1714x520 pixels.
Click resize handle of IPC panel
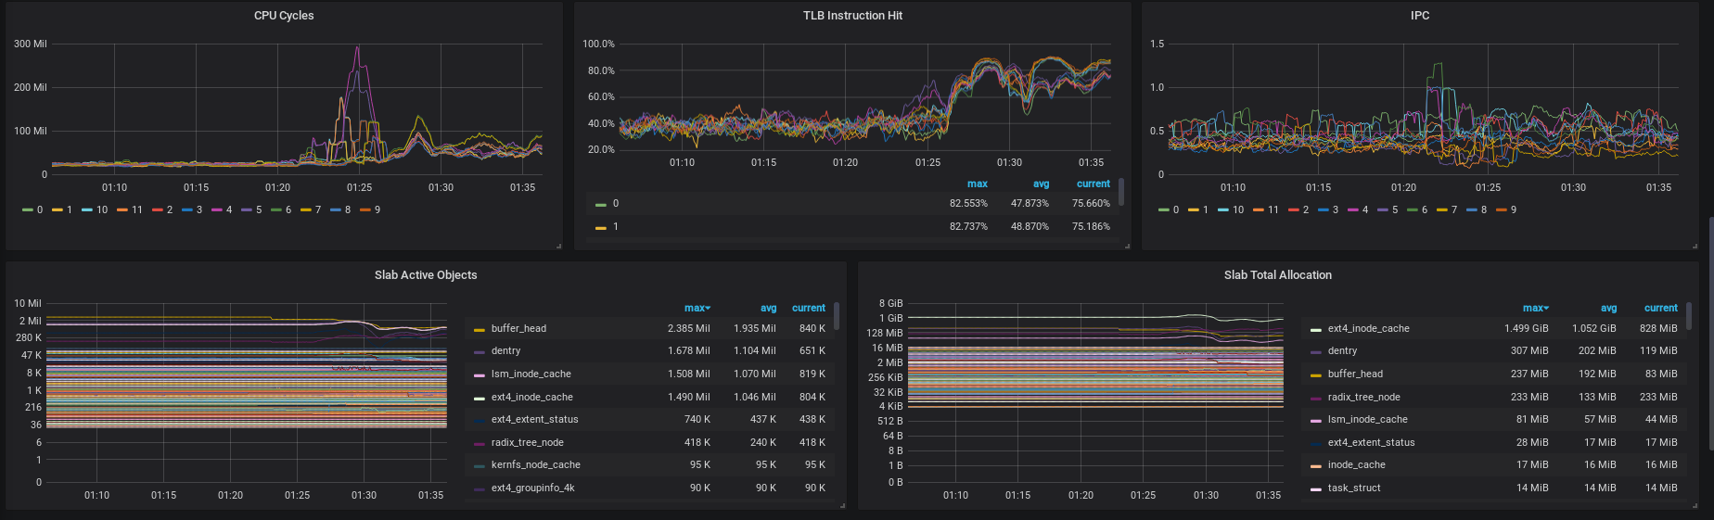point(1695,246)
